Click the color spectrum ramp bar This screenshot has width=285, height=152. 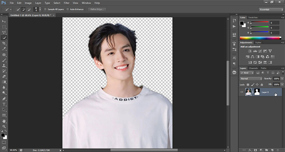pyautogui.click(x=259, y=38)
